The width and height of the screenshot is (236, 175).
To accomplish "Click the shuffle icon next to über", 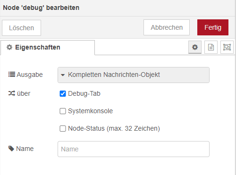I will point(12,93).
